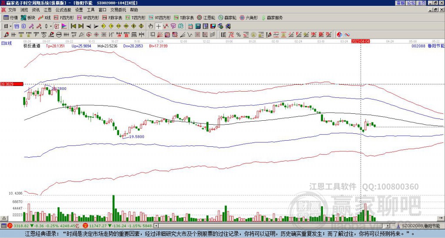
Task: Open the calculator icon
Action: pos(198,26)
